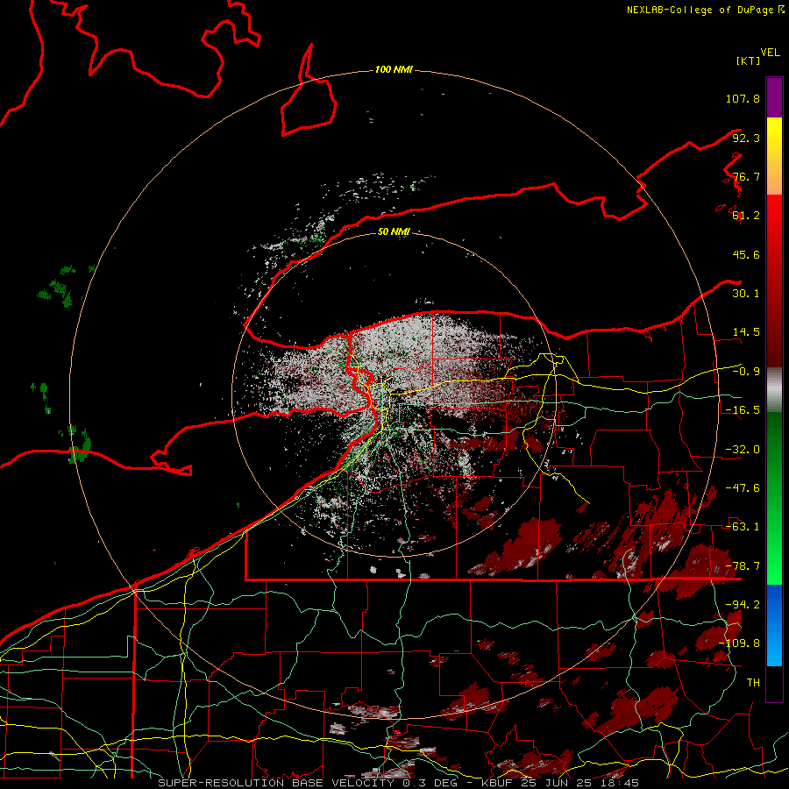Click the -32.0 velocity scale value

coord(743,450)
